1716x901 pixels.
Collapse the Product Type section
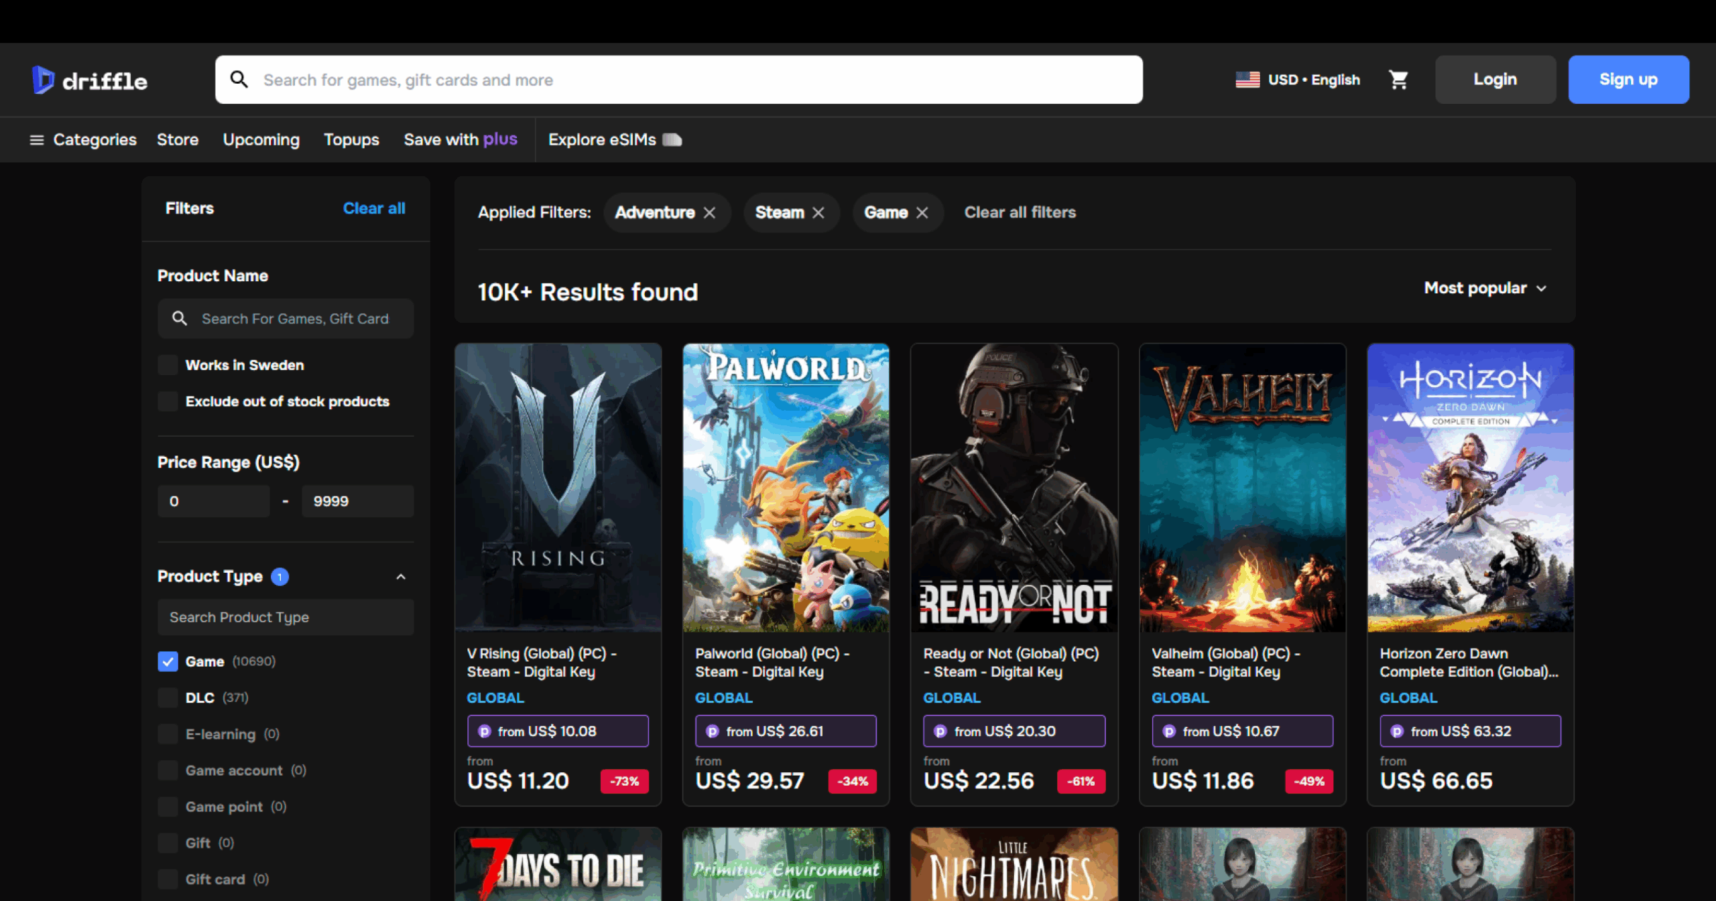(401, 577)
